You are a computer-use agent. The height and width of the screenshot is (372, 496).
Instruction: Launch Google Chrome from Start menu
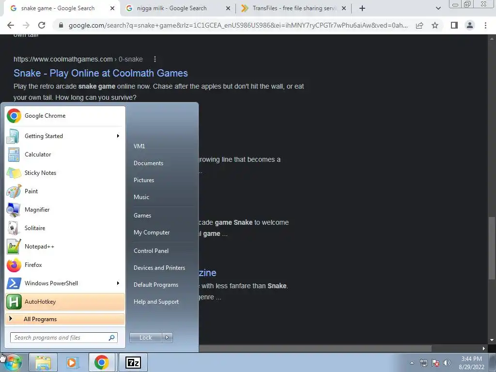(x=65, y=116)
